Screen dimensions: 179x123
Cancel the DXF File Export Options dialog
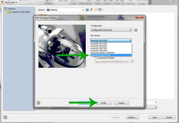(121, 103)
